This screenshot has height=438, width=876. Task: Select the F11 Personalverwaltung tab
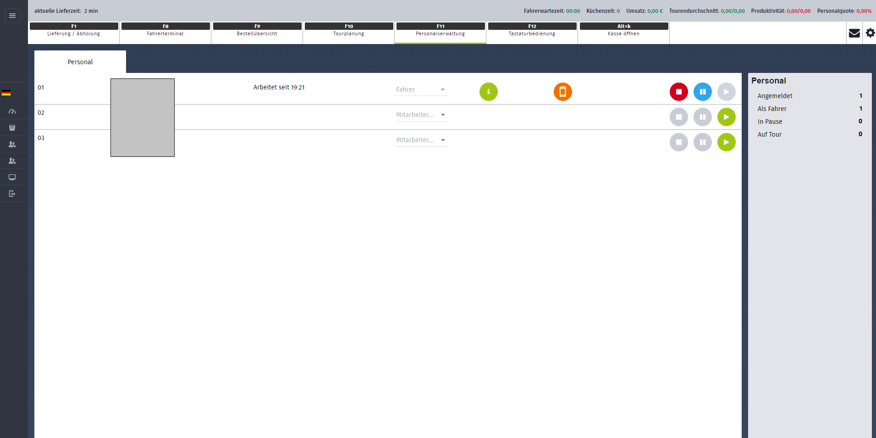[x=441, y=33]
